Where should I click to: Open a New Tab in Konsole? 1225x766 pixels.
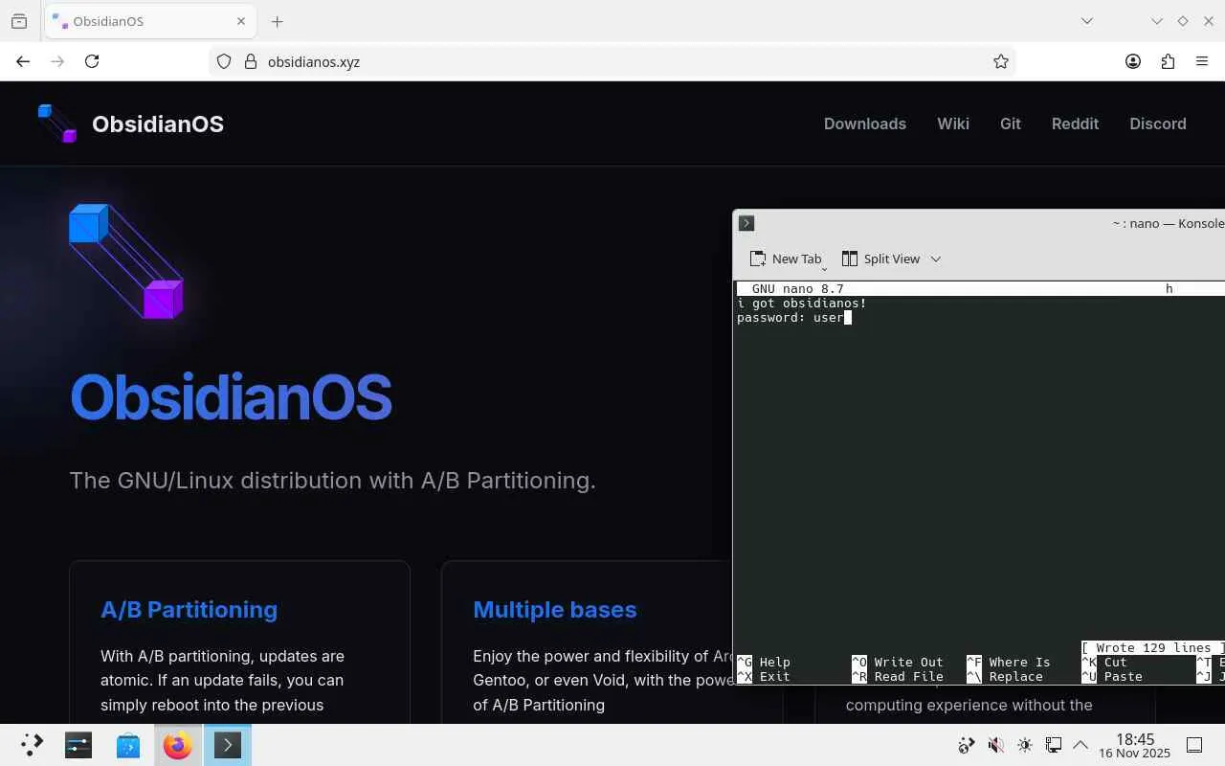tap(785, 259)
